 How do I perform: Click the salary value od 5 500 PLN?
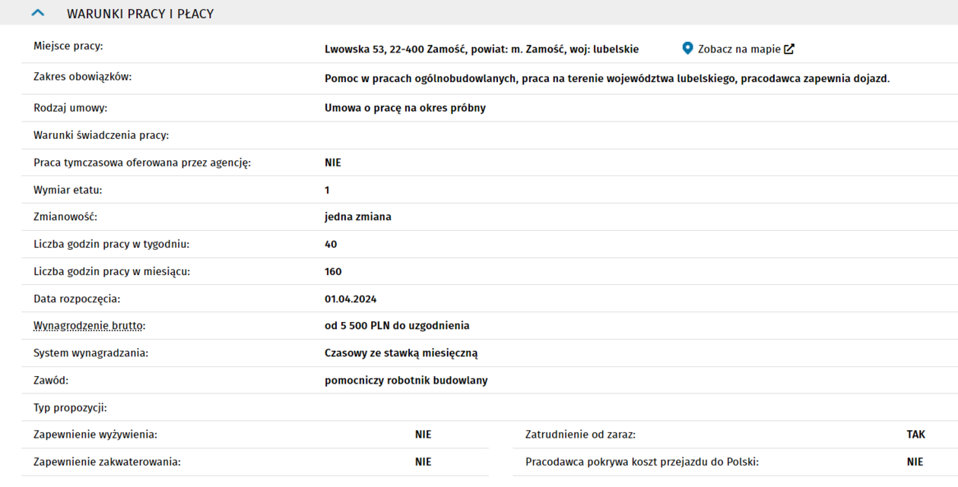(x=396, y=326)
